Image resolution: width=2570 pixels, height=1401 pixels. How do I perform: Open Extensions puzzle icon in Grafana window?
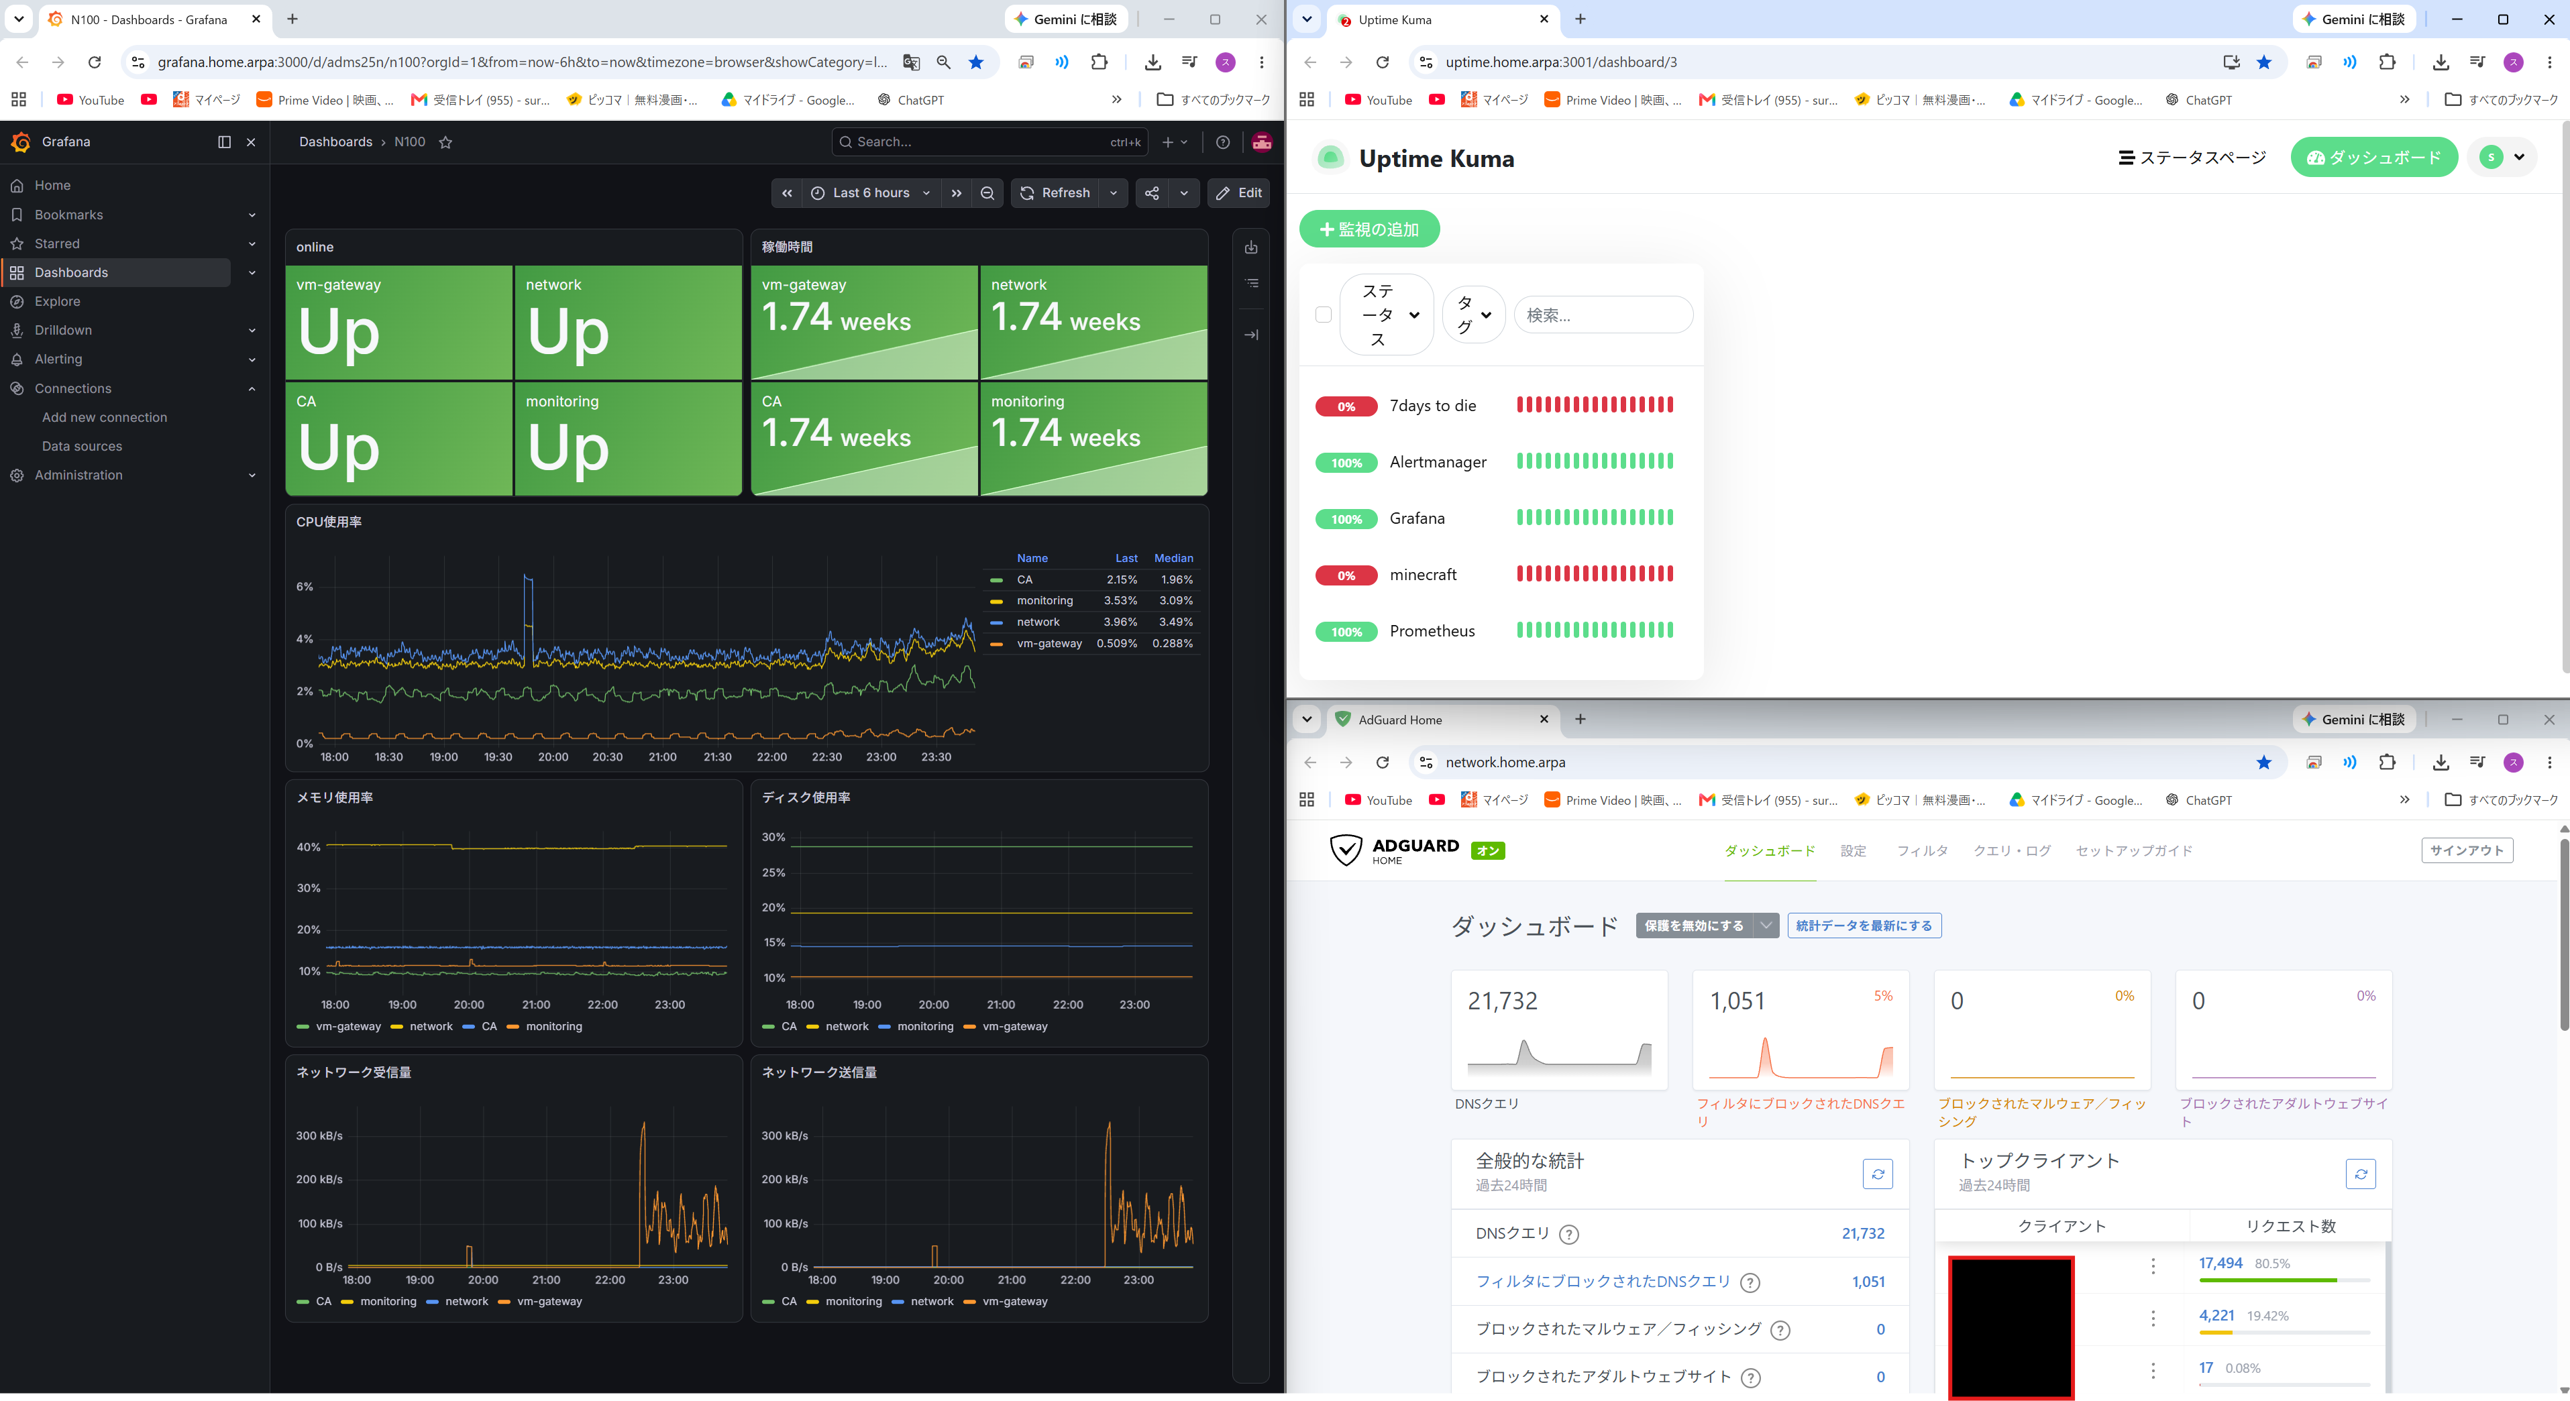[x=1100, y=62]
